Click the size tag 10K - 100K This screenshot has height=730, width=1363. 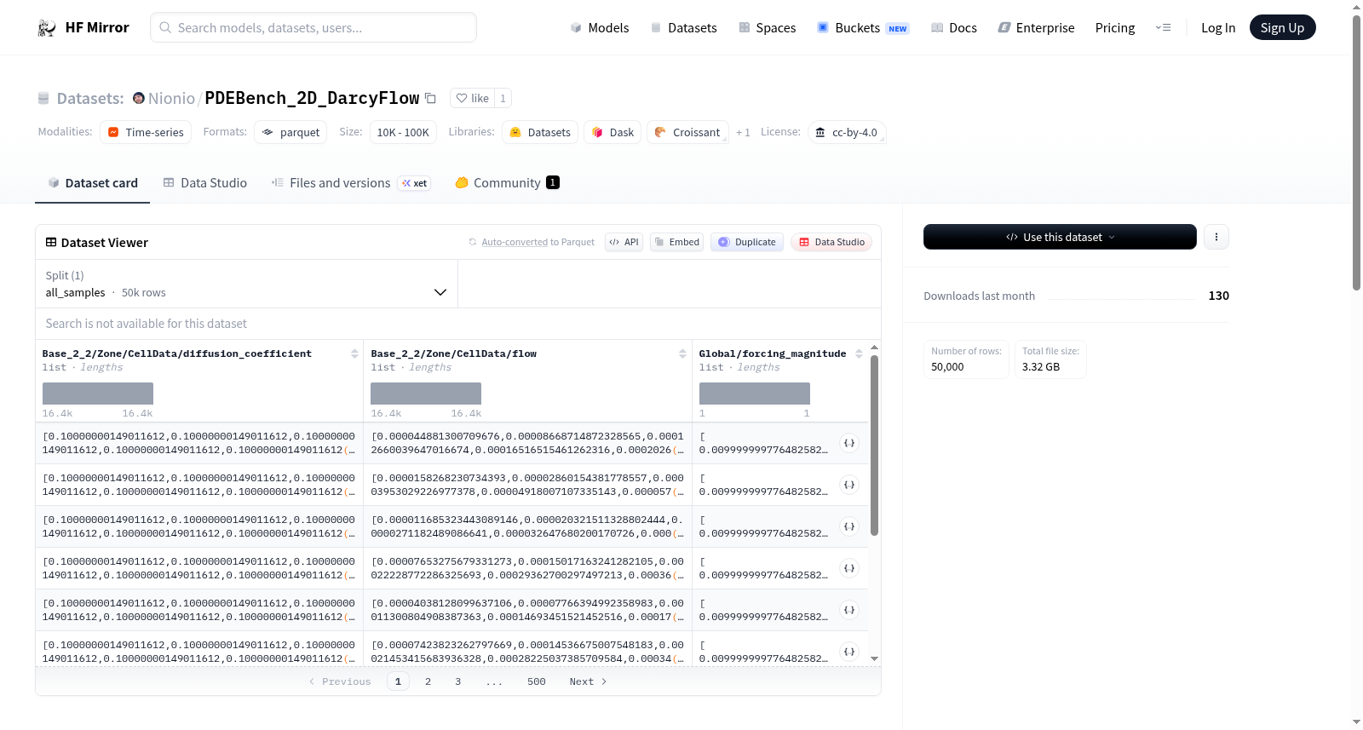(403, 132)
